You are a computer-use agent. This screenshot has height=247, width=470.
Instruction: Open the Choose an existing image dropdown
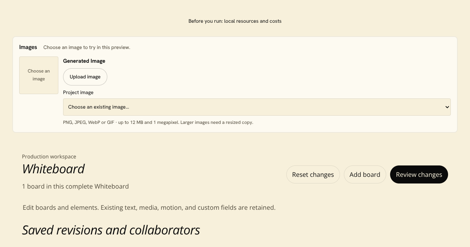257,107
